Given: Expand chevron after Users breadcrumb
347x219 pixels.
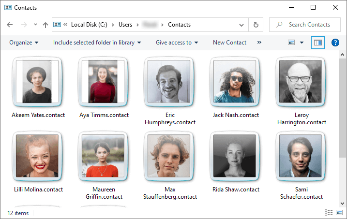Looking at the screenshot, I should click(x=137, y=25).
